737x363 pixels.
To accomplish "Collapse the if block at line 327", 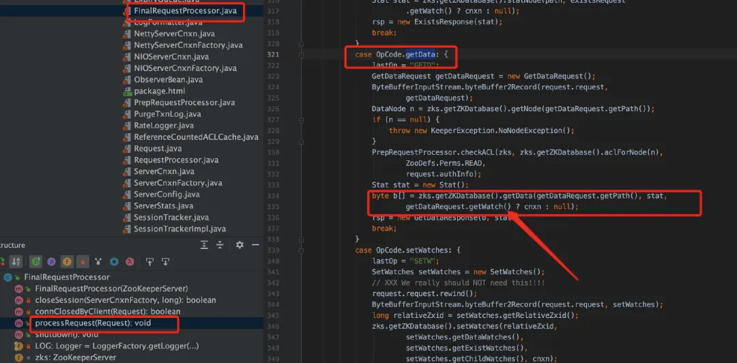I will [301, 119].
